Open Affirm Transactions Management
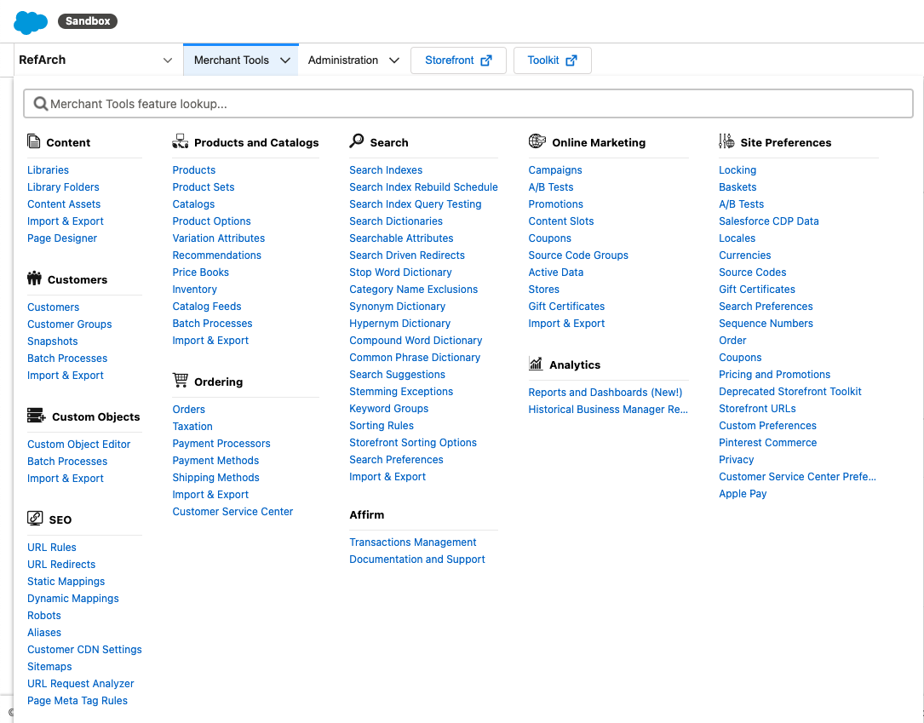The image size is (924, 723). (412, 542)
